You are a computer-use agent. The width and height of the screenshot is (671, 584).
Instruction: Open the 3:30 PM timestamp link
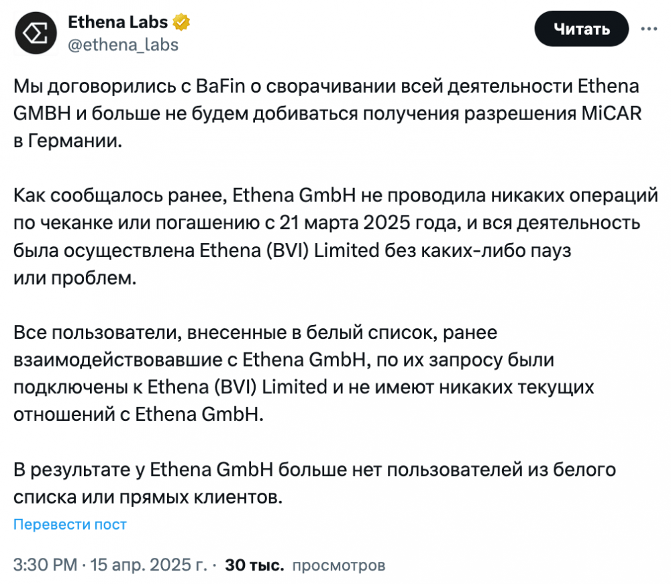[46, 565]
